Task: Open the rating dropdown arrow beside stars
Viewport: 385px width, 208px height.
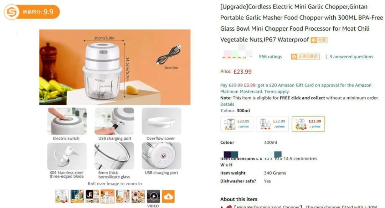Action: [251, 57]
